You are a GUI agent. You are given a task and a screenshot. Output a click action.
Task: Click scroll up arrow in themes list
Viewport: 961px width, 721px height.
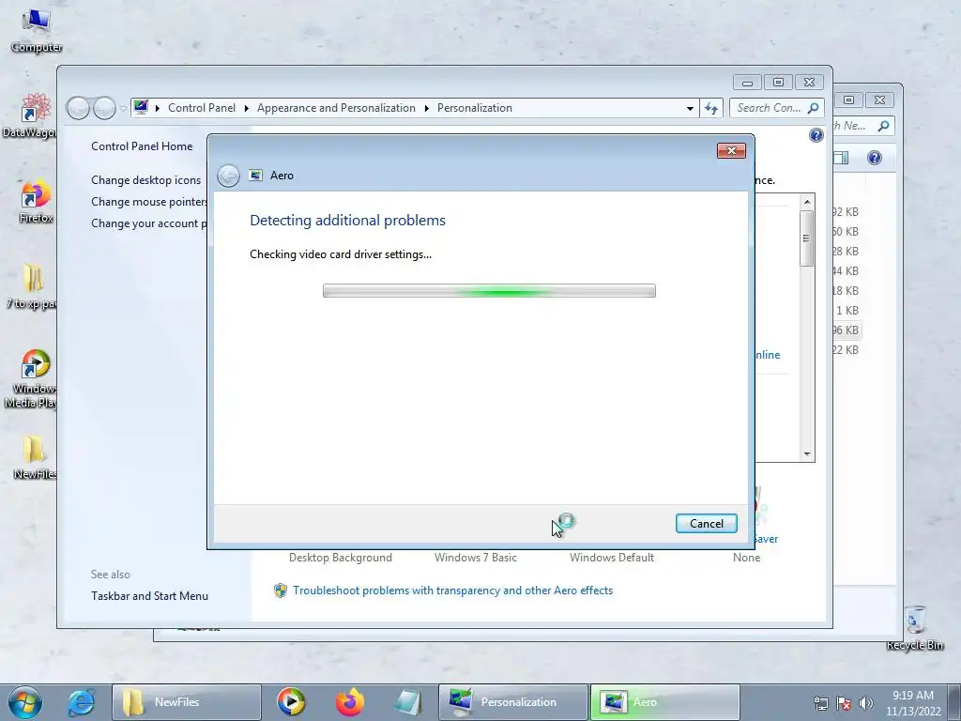[807, 202]
